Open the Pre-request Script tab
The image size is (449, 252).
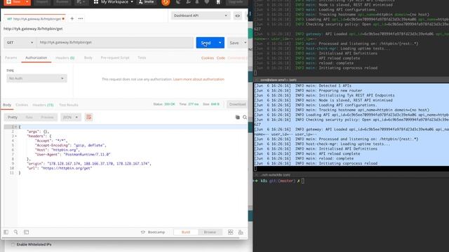115,57
